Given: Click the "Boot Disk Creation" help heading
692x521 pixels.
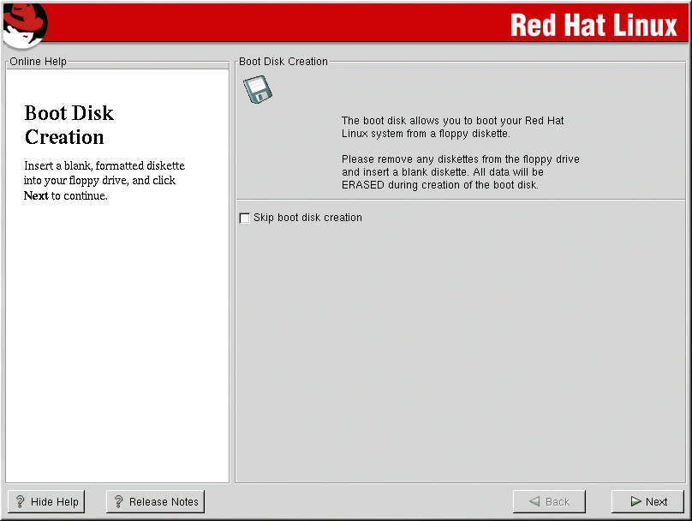Looking at the screenshot, I should click(69, 125).
